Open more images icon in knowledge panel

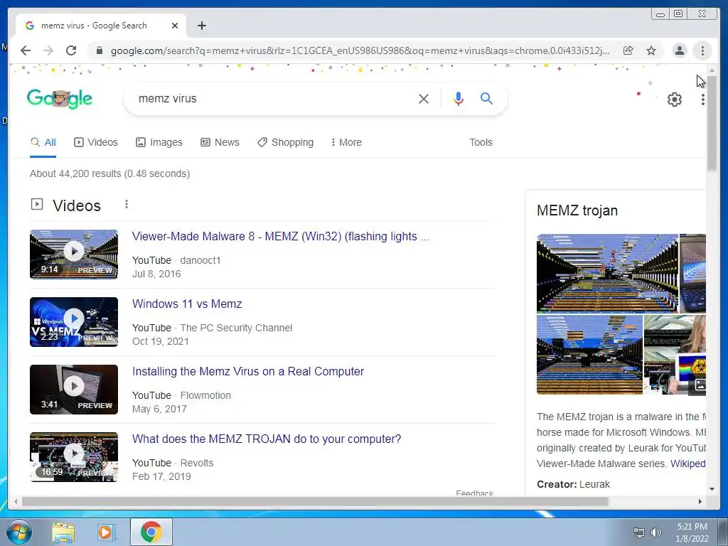(700, 385)
